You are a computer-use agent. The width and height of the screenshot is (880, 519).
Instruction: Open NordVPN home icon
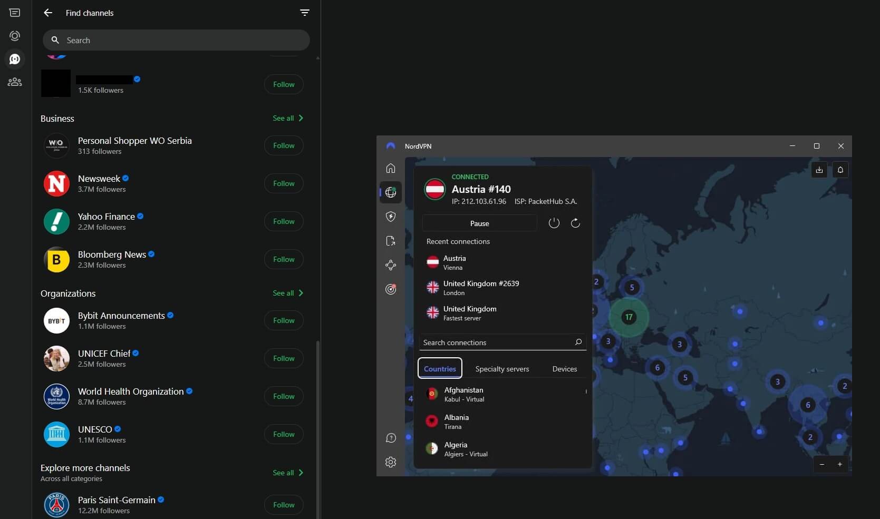(x=391, y=168)
